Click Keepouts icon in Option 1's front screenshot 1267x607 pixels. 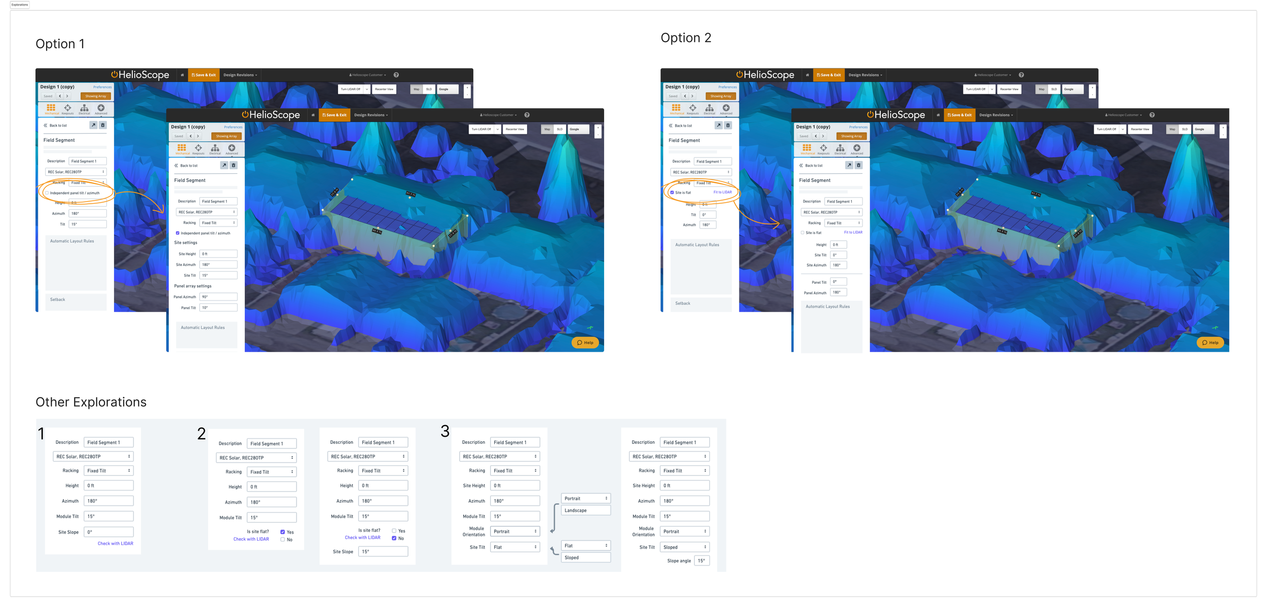click(x=198, y=148)
